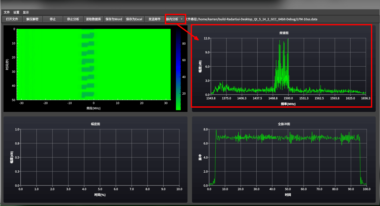Click the file path text in toolbar
This screenshot has height=206, width=380.
(251, 19)
